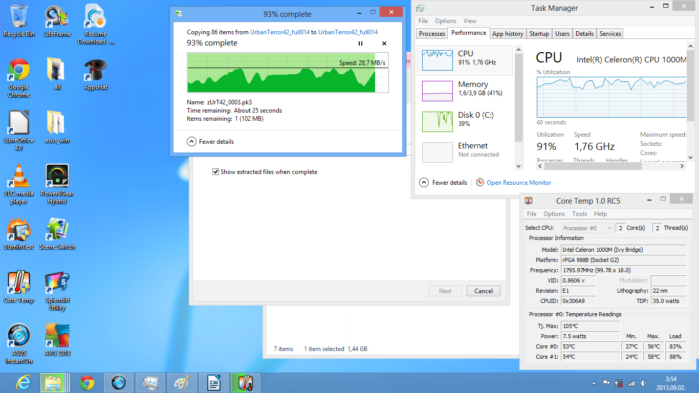Image resolution: width=699 pixels, height=393 pixels.
Task: Open the Resume Download desktop shortcut
Action: tap(96, 25)
